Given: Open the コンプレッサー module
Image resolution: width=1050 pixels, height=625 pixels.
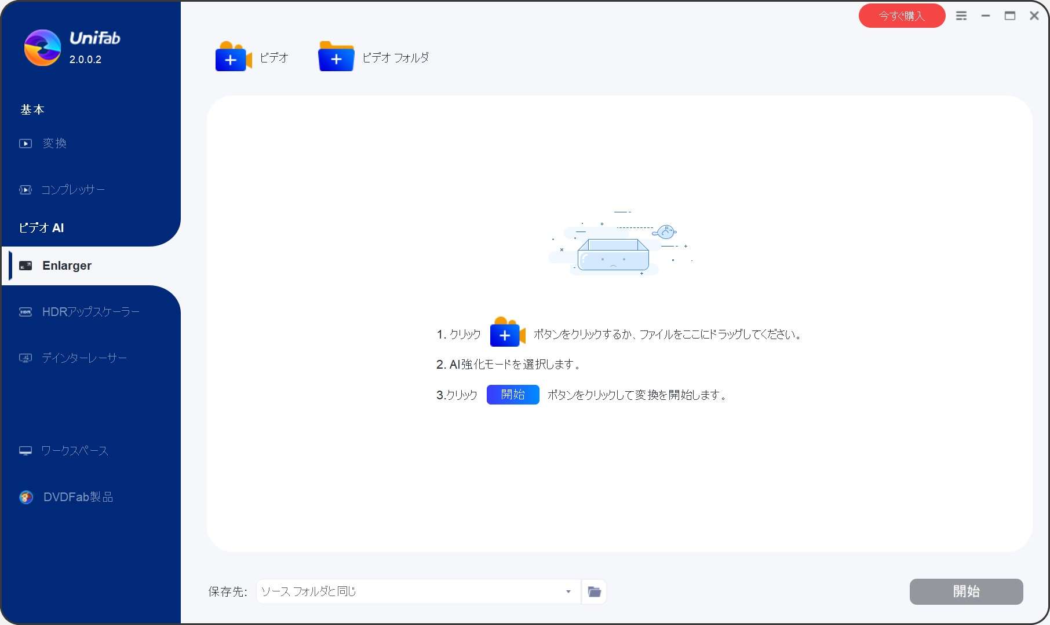Looking at the screenshot, I should click(x=73, y=190).
